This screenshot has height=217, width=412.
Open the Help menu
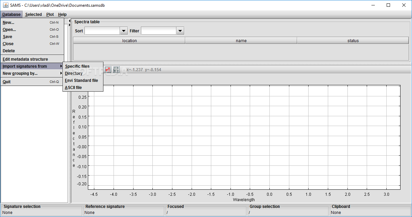[62, 14]
